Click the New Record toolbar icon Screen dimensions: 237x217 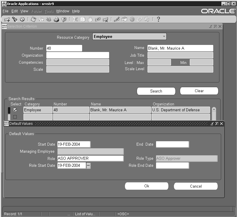[7, 19]
